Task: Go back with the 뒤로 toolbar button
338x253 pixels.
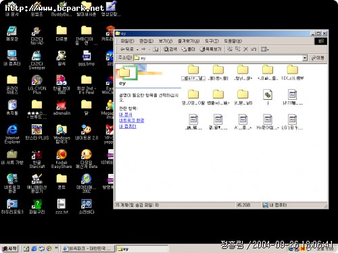Action: 127,49
